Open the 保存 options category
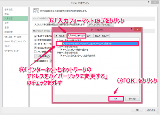Viewport: 160px width, 115px height. click(7, 23)
